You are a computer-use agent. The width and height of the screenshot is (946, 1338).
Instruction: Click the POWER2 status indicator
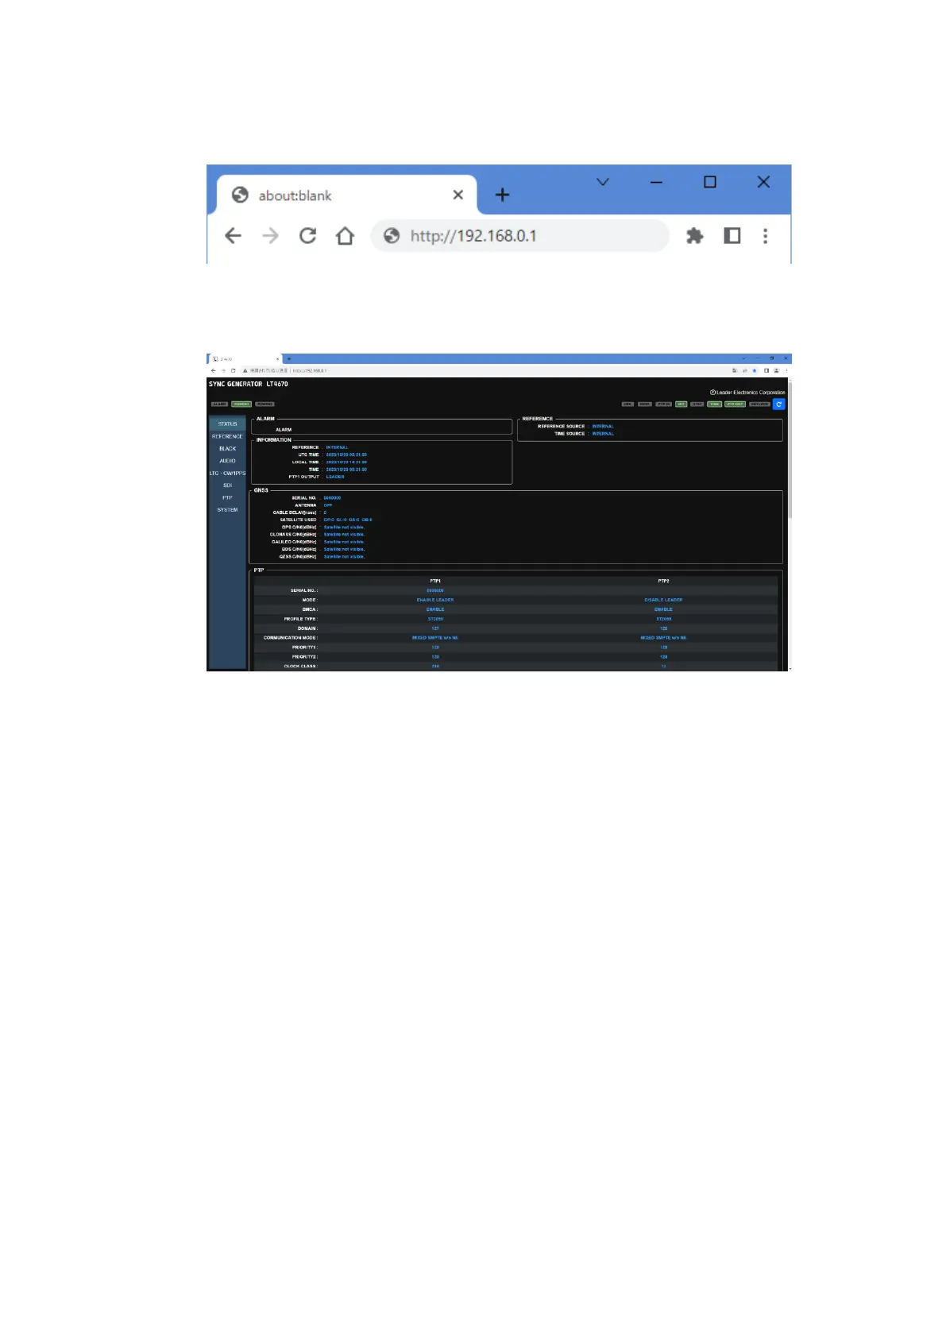(x=264, y=404)
